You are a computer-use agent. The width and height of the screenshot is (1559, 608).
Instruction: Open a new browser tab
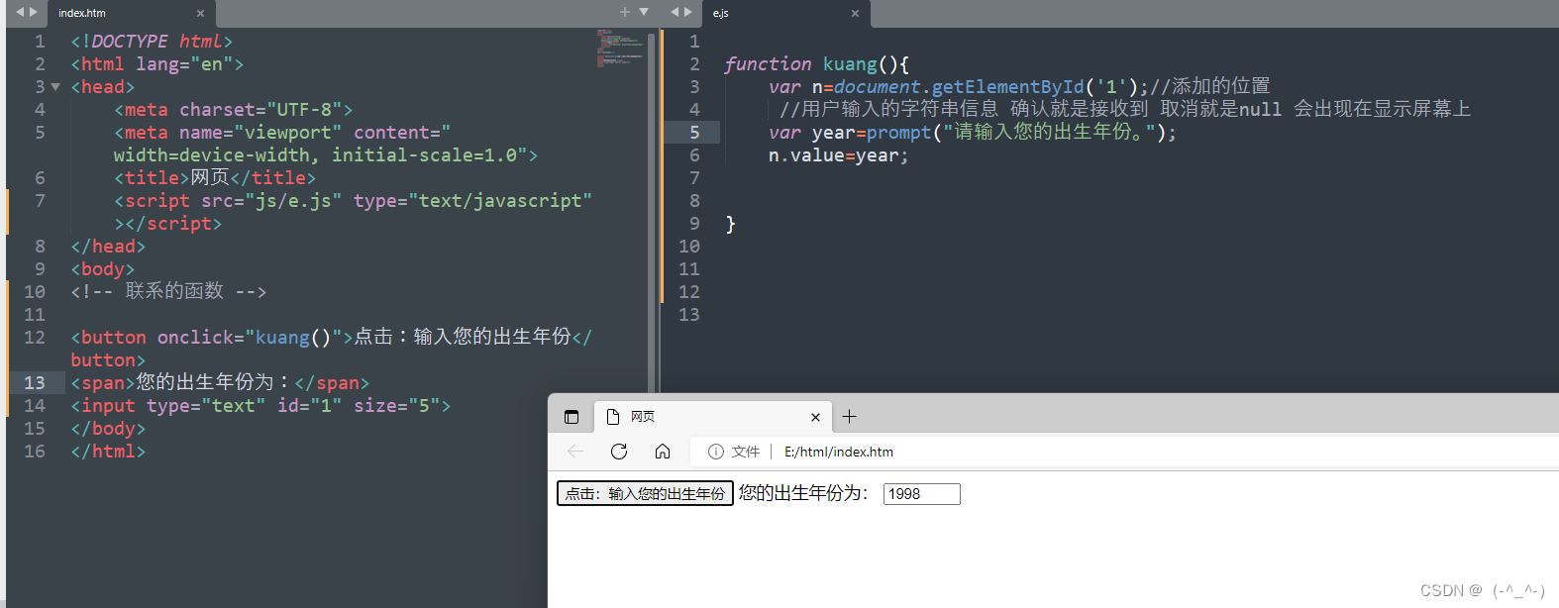(x=849, y=417)
